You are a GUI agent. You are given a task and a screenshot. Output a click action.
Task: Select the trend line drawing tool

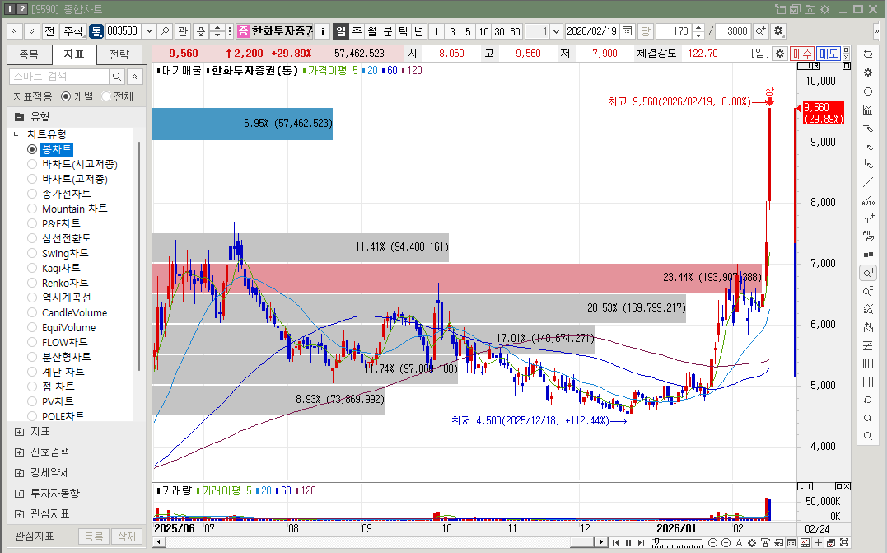[868, 182]
